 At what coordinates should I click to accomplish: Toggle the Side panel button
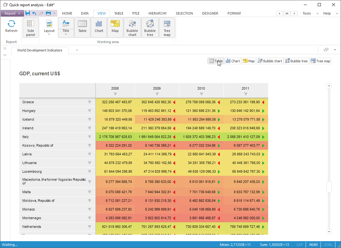(31, 28)
